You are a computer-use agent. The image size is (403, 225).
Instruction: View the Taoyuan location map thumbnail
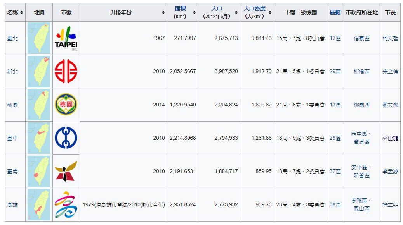[x=39, y=105]
